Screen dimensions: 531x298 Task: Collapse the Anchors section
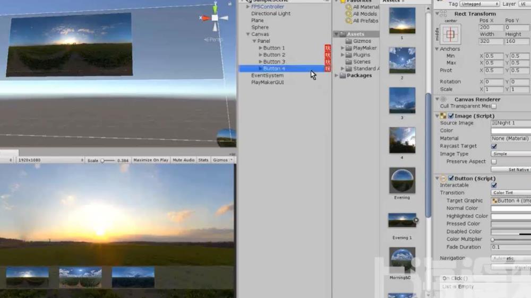tap(437, 49)
